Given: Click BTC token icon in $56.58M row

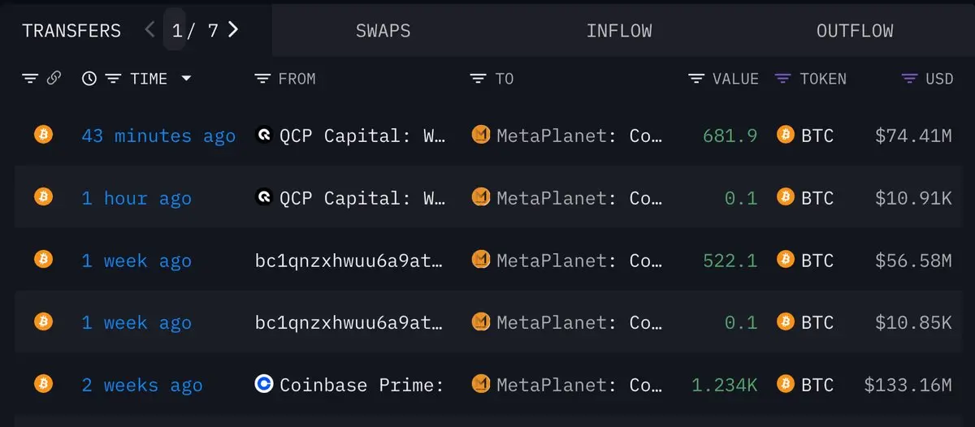Looking at the screenshot, I should [x=786, y=260].
